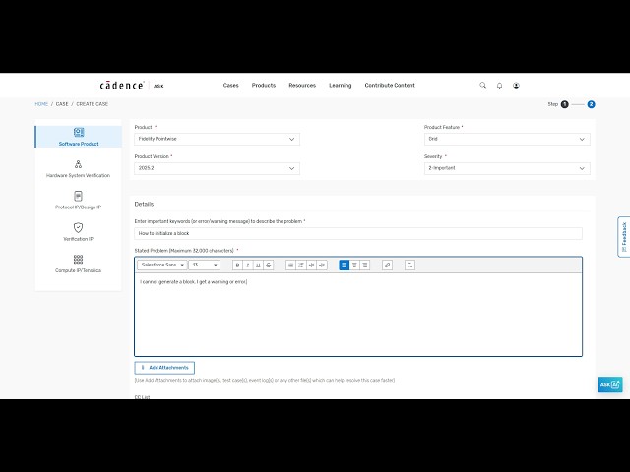
Task: Align text right in the editor
Action: 365,265
